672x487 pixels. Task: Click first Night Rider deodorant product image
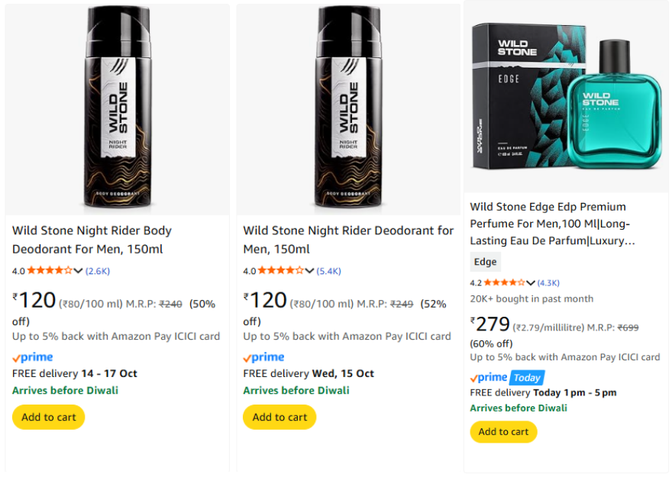coord(117,108)
